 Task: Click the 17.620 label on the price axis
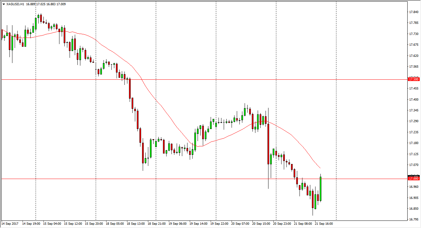(x=414, y=56)
